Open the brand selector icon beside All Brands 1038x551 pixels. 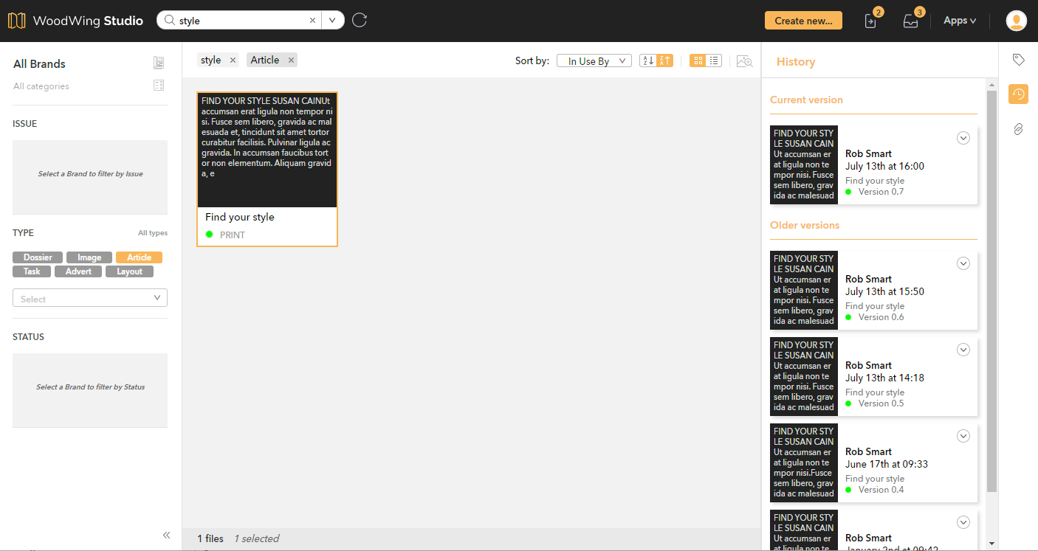click(159, 63)
